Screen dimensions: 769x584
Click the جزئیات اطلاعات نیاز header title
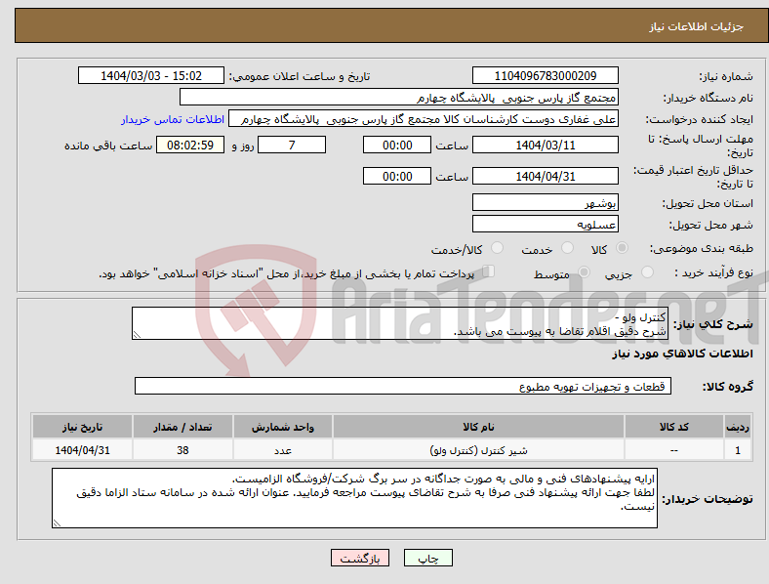coord(697,26)
